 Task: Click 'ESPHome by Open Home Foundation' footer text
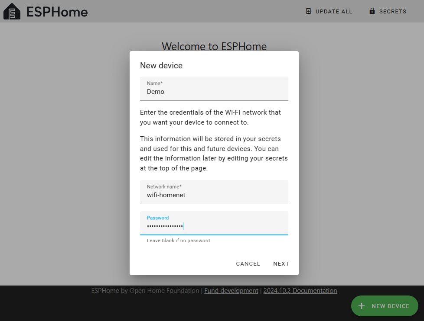(145, 291)
